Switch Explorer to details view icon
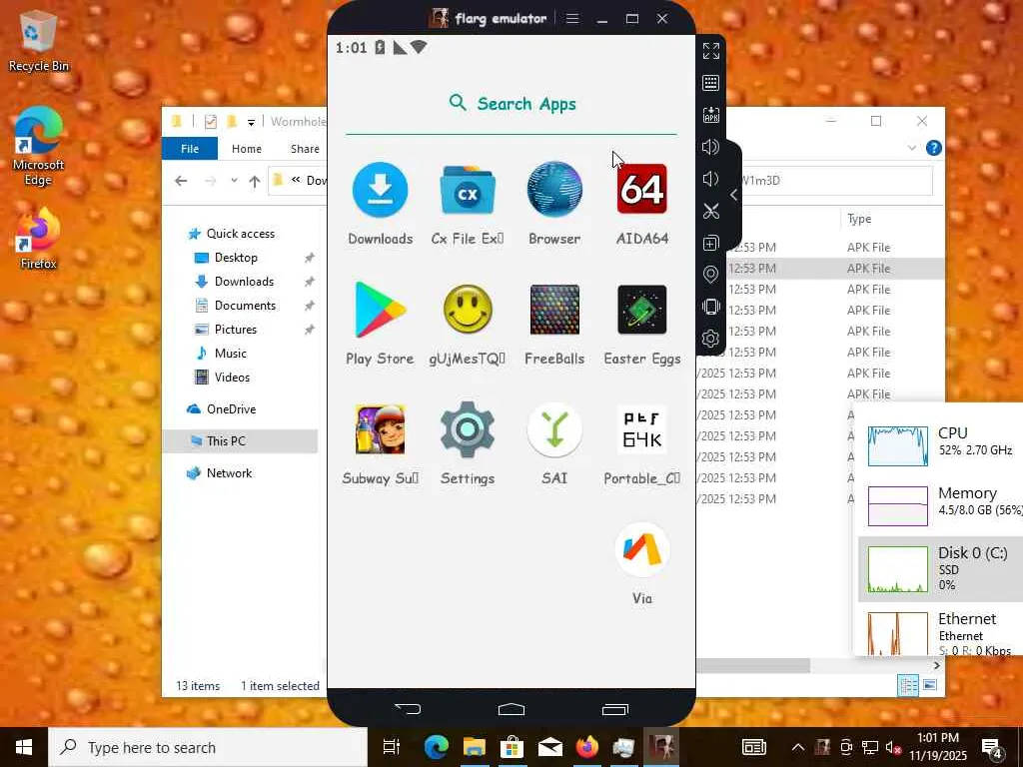The height and width of the screenshot is (767, 1023). (908, 685)
